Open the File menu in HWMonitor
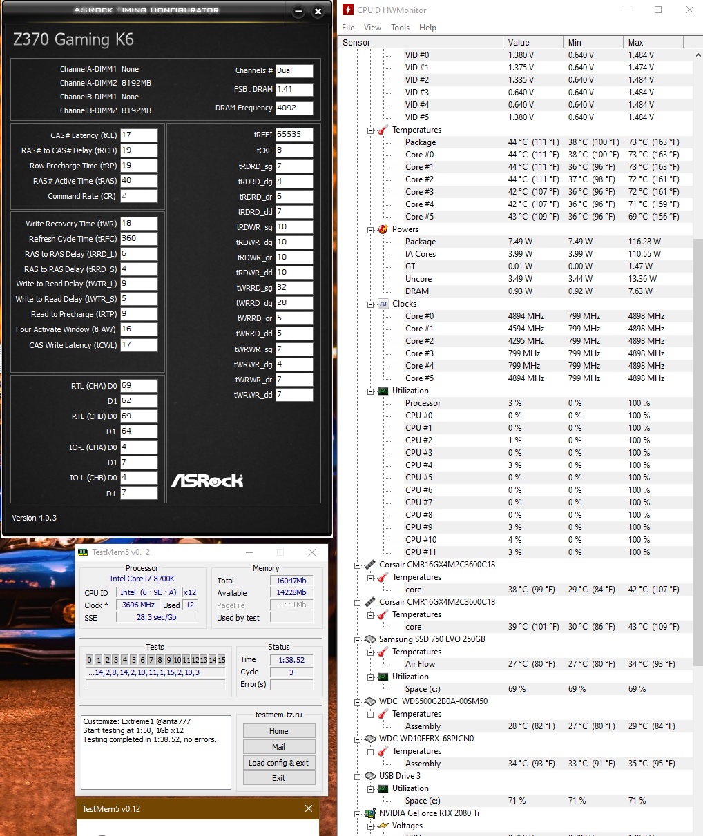Image resolution: width=703 pixels, height=836 pixels. click(x=348, y=28)
